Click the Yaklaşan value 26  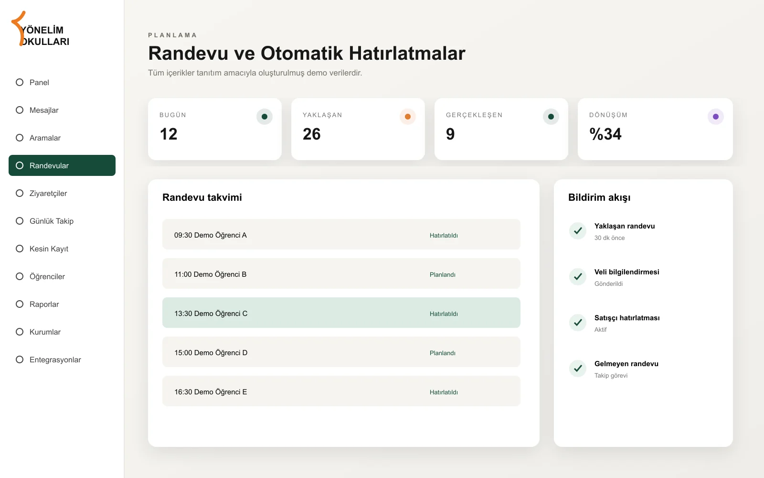312,134
